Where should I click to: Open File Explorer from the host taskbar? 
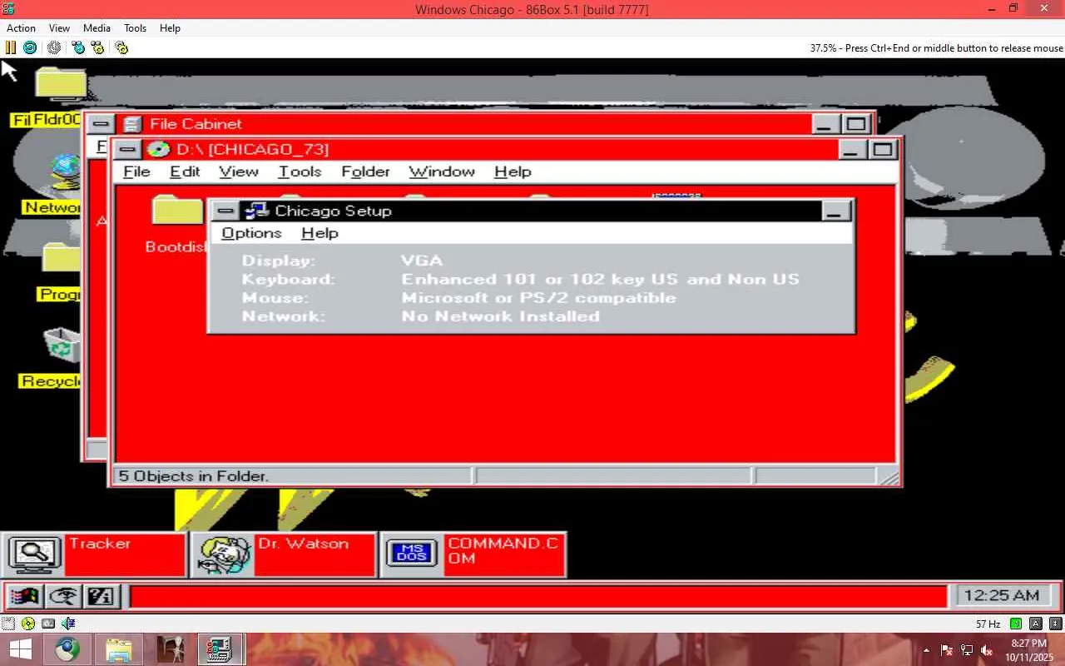tap(118, 649)
